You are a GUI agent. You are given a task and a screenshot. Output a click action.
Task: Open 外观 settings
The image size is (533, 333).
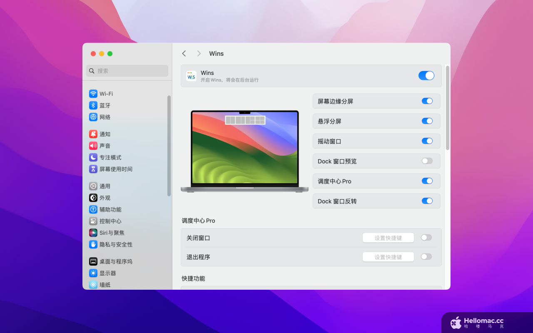[127, 198]
